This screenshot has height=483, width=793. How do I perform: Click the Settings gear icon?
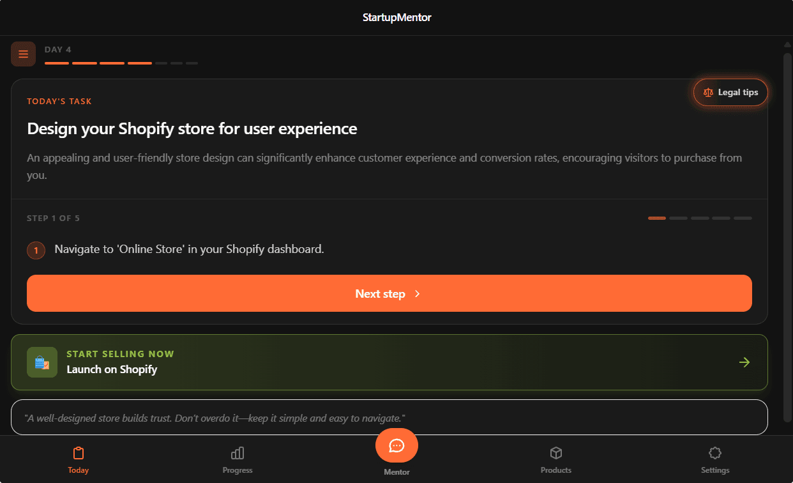pyautogui.click(x=714, y=452)
